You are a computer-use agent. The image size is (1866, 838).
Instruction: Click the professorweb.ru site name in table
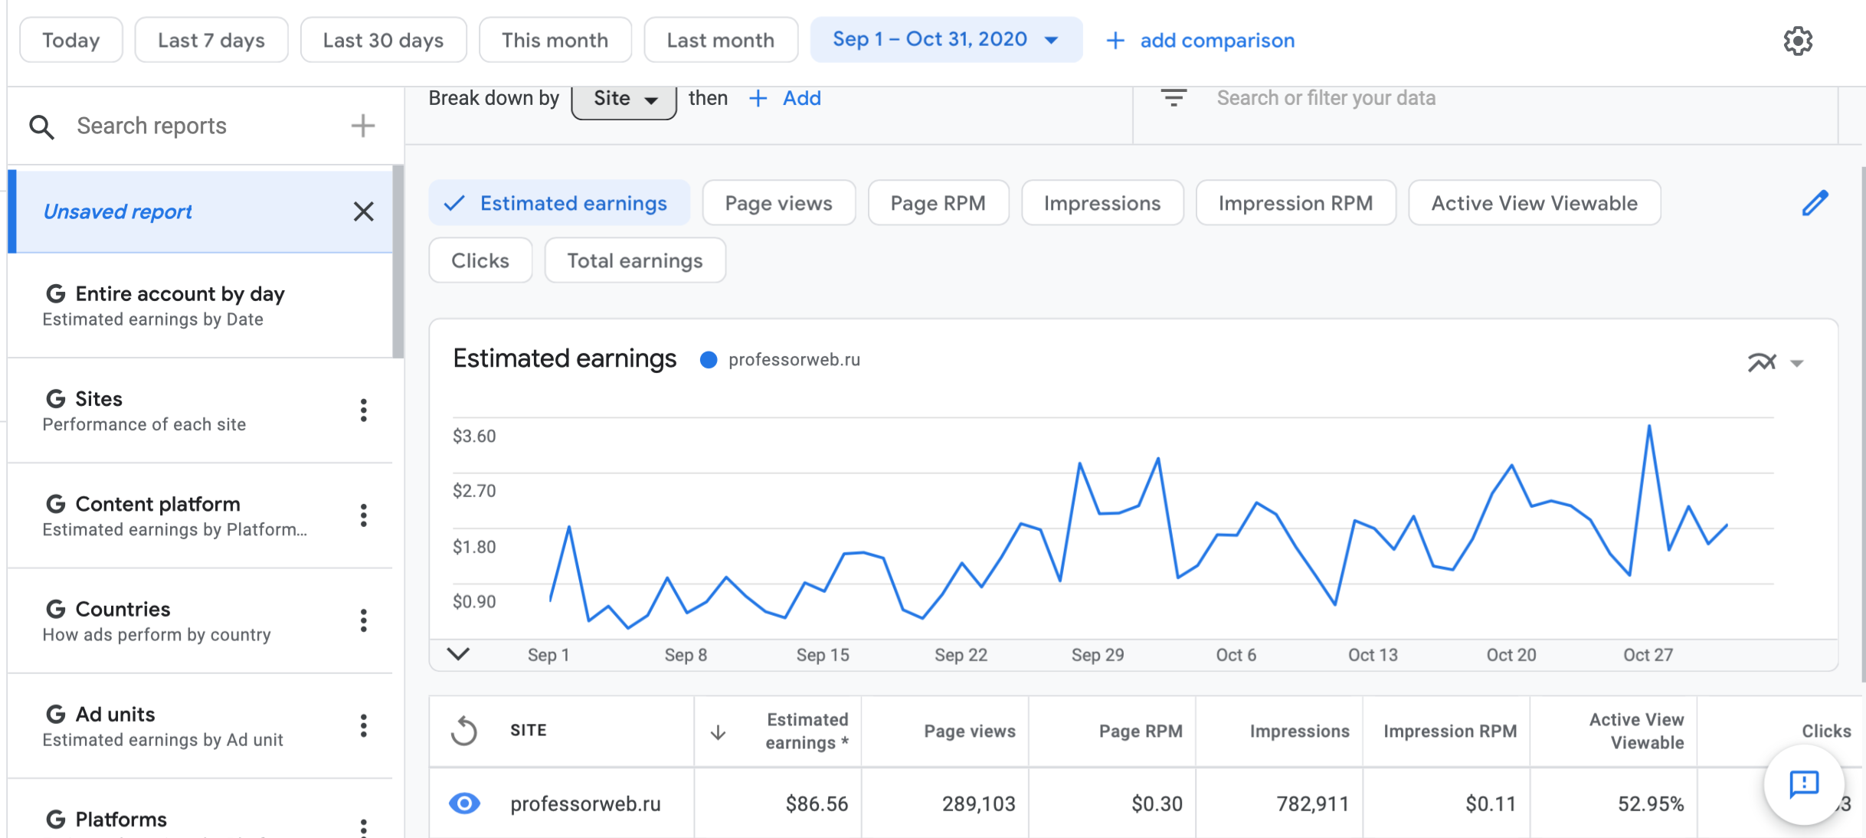click(x=585, y=804)
